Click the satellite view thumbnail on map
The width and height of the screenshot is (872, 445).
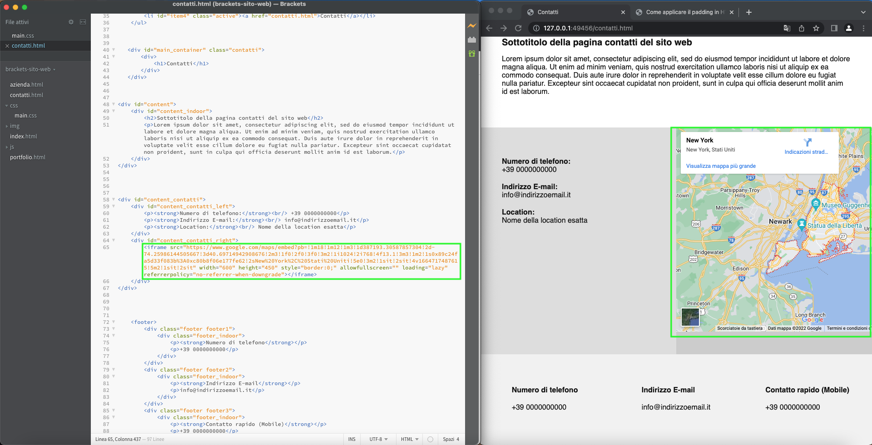point(690,317)
